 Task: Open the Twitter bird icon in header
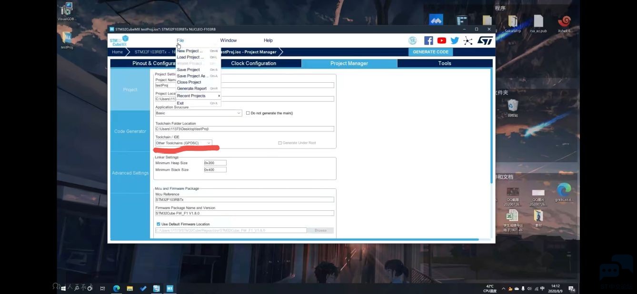455,41
